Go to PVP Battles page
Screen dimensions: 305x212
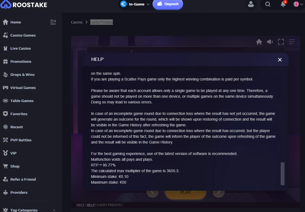pos(21,140)
